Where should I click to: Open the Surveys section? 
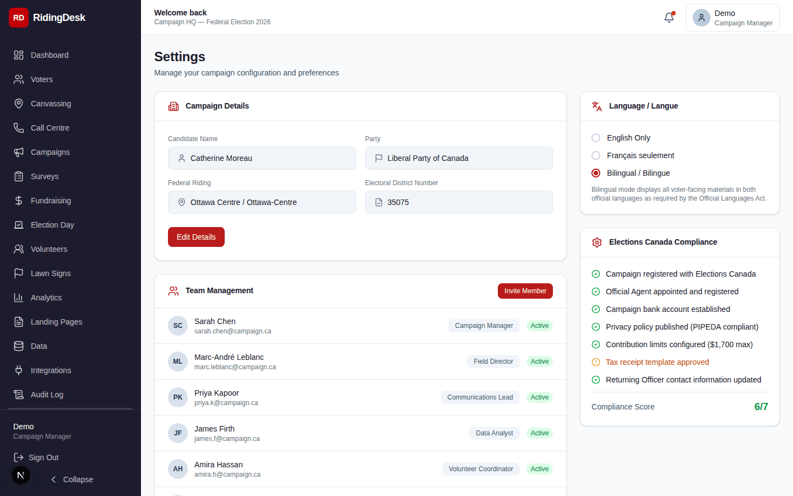(x=18, y=176)
